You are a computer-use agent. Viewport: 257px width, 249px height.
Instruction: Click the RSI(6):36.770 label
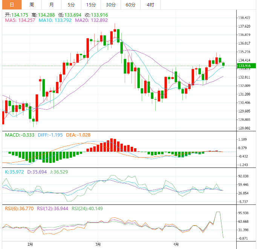(x=19, y=209)
